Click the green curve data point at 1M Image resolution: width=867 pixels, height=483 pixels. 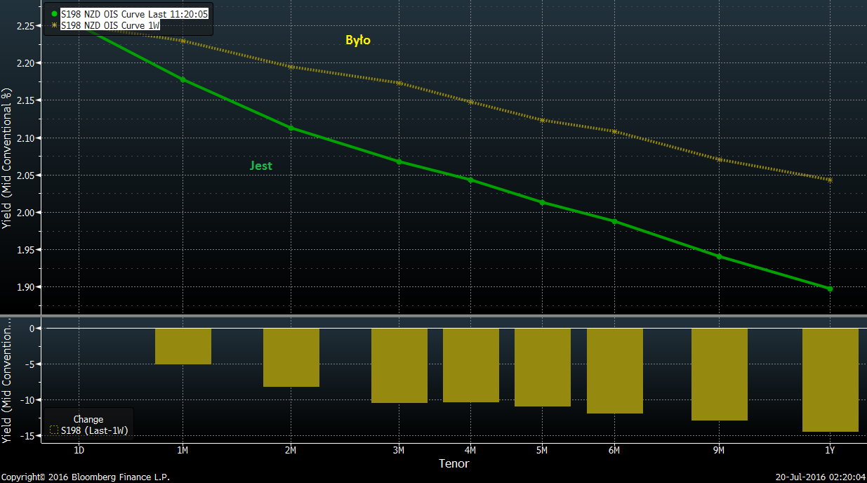[183, 79]
